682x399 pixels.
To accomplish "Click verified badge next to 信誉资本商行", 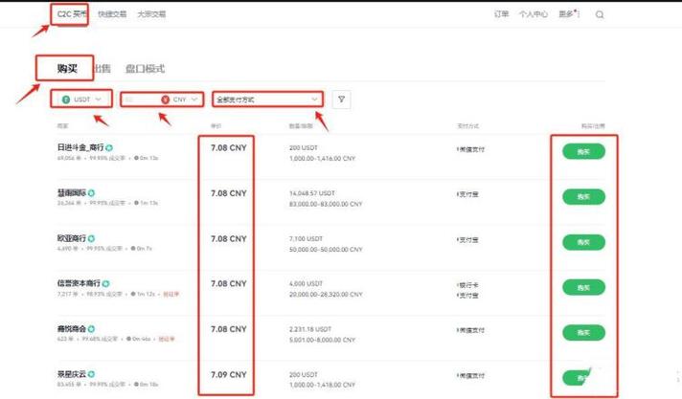I will [105, 284].
